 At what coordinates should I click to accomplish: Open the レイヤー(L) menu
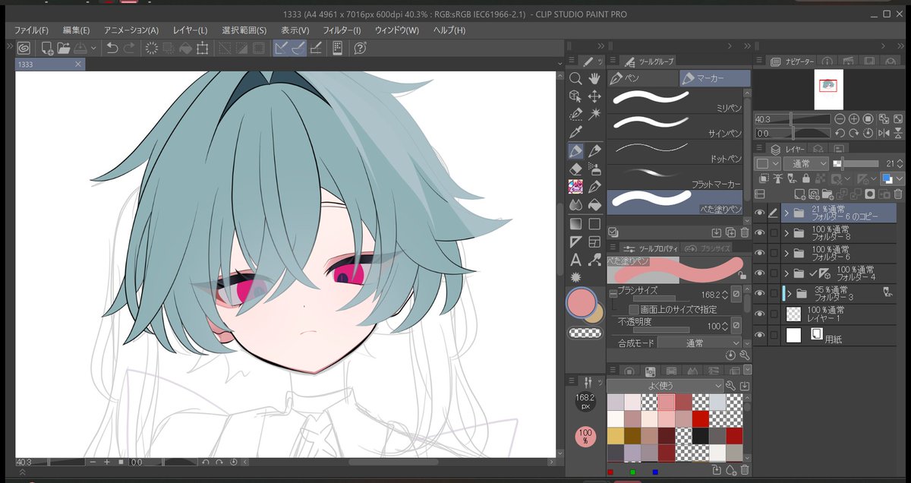[x=191, y=30]
